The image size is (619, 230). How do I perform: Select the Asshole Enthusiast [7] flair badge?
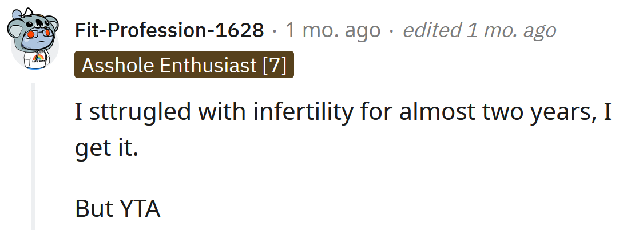click(x=184, y=64)
